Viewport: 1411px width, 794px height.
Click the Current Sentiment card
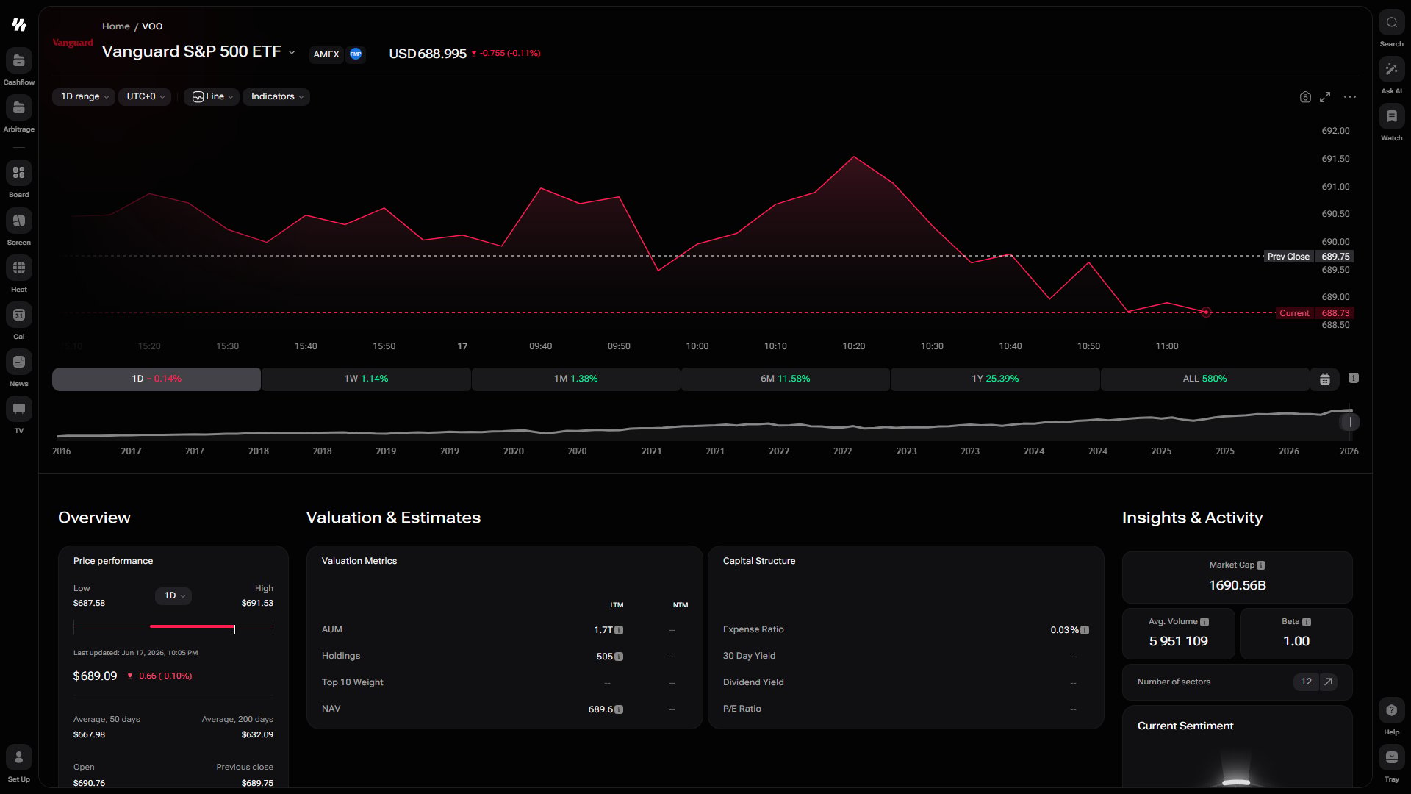click(x=1237, y=747)
